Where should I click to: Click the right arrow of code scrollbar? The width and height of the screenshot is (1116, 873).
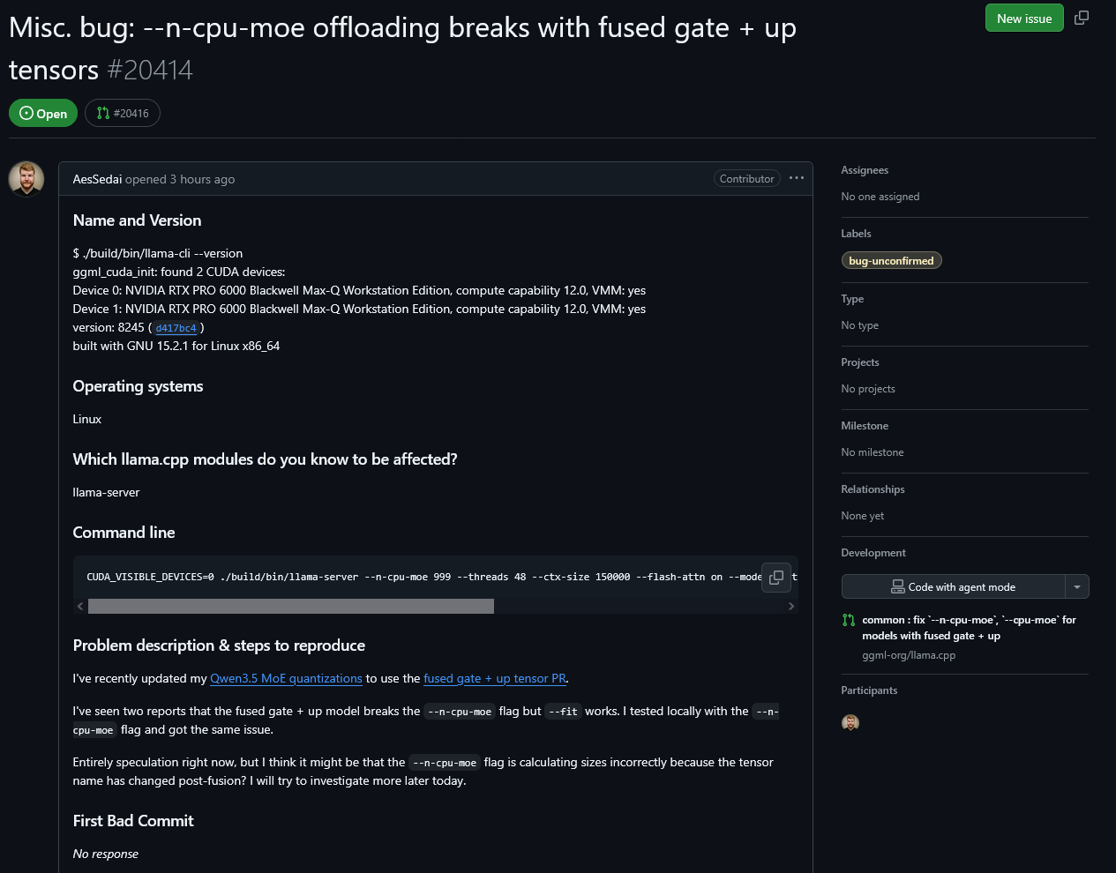coord(791,607)
